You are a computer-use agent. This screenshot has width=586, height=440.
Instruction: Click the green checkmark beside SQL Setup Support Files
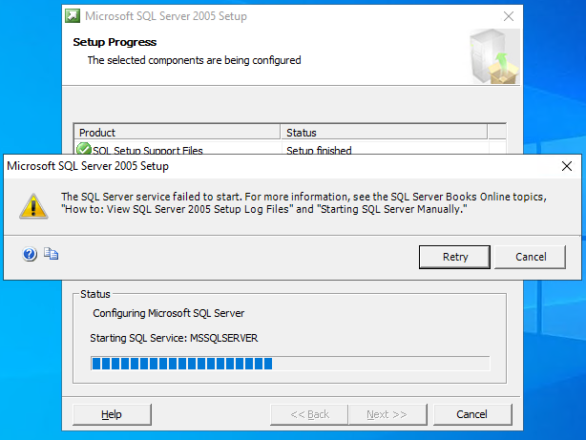[x=83, y=149]
